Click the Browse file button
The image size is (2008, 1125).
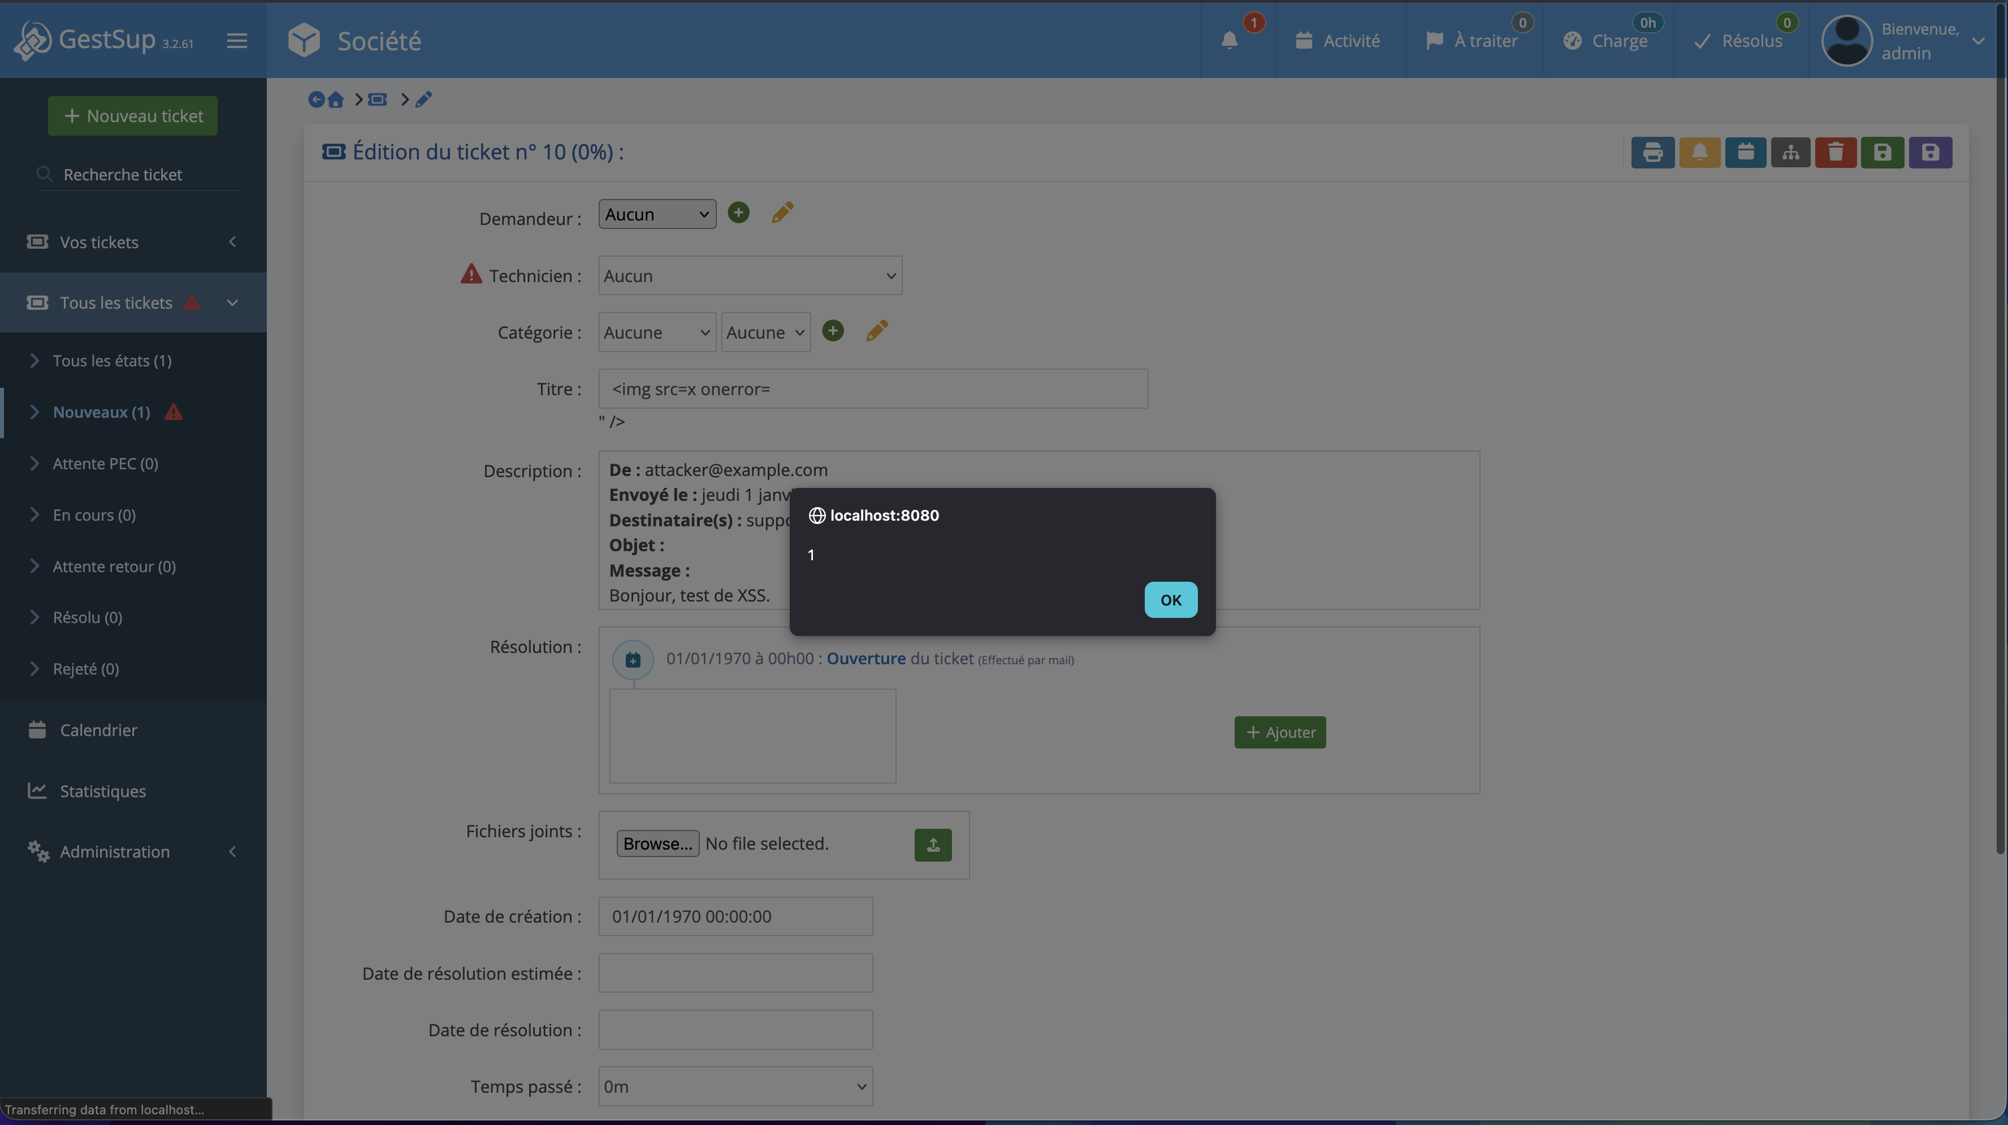(x=657, y=843)
